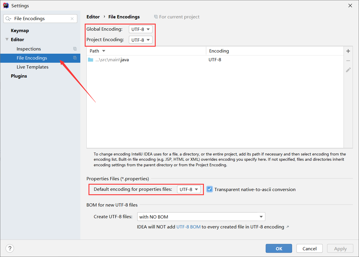Click the File Encodings breadcrumb title
Viewport: 359px width, 257px height.
[x=124, y=17]
